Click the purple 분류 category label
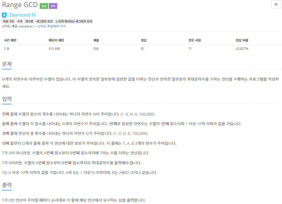 click(53, 6)
